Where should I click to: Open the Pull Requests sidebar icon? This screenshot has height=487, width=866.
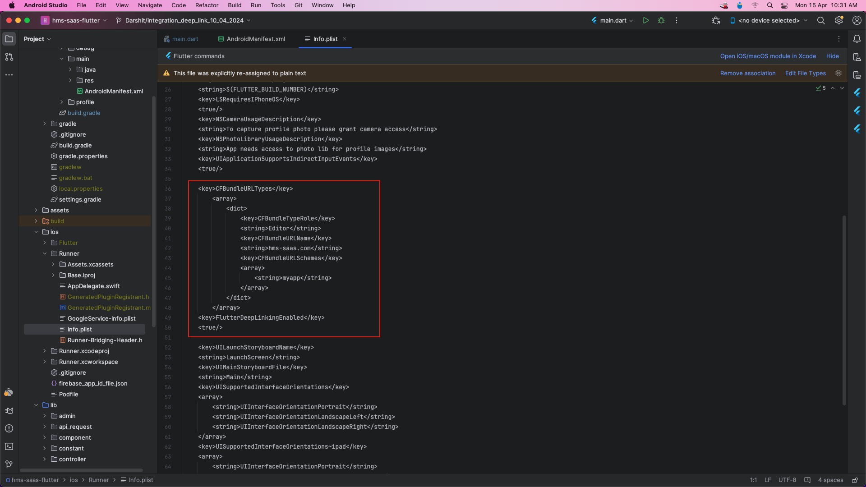9,57
